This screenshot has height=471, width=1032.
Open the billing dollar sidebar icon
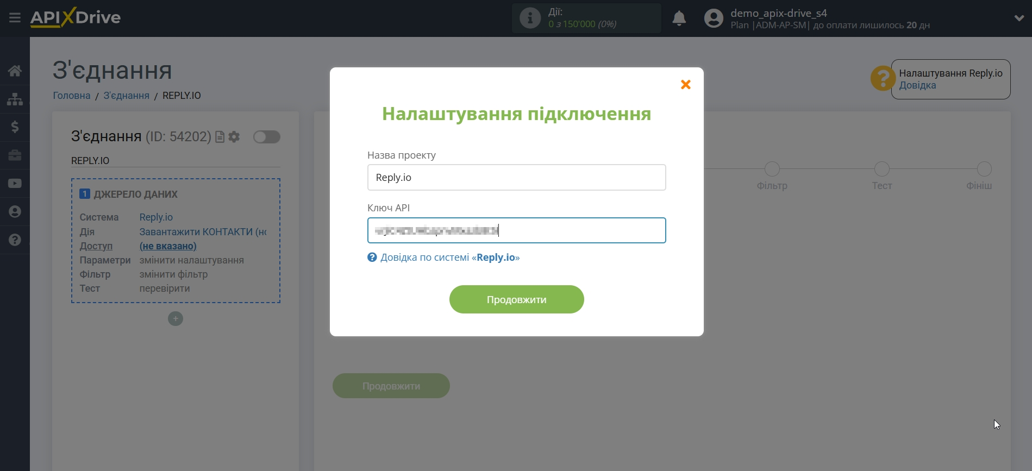[15, 127]
